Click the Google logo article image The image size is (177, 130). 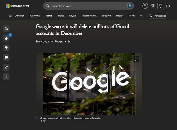point(89,84)
